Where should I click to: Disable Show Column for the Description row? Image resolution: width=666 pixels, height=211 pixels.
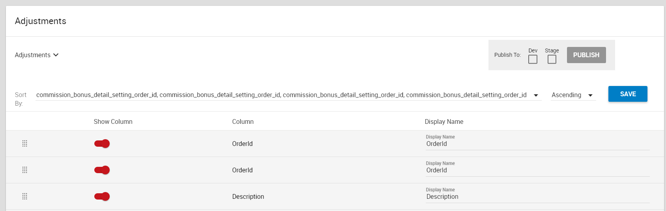[x=102, y=196]
